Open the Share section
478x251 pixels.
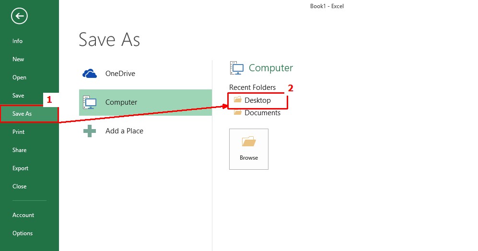pyautogui.click(x=19, y=150)
